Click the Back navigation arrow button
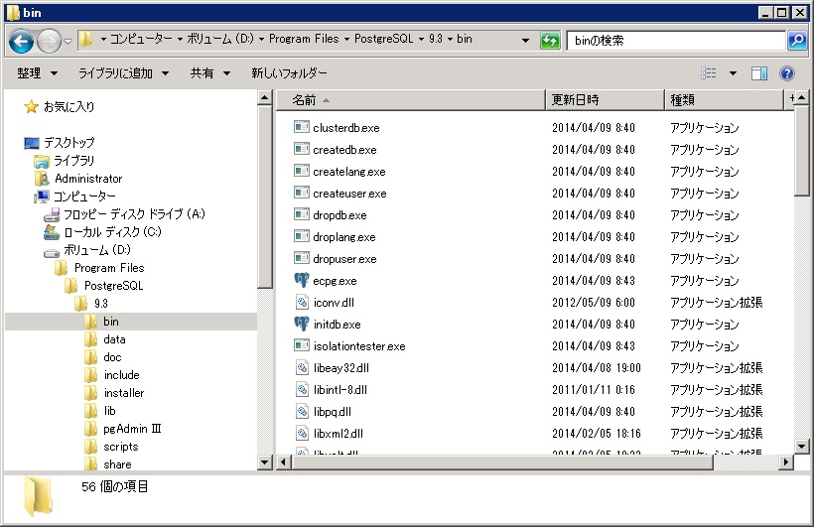Image resolution: width=814 pixels, height=527 pixels. tap(21, 41)
